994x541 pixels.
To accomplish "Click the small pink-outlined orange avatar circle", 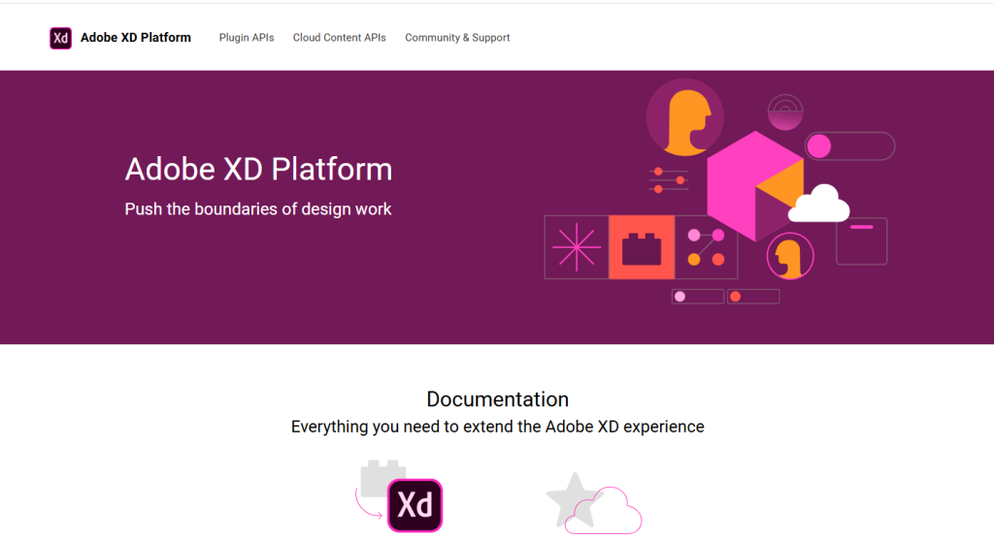I will click(x=790, y=257).
